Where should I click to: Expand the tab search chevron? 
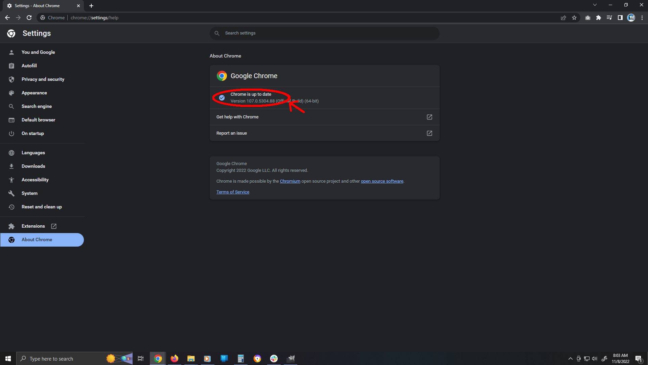click(x=595, y=5)
